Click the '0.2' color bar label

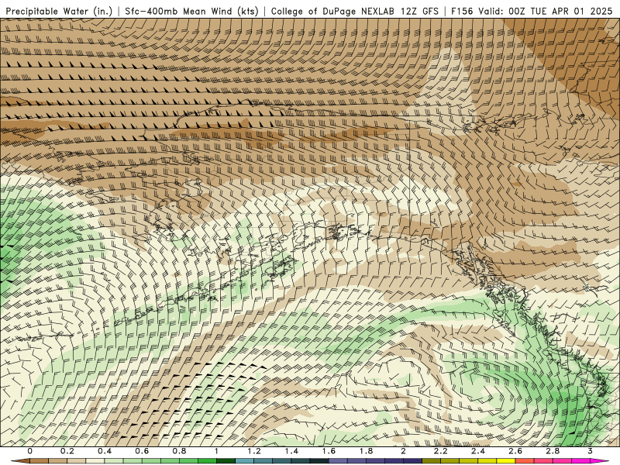67,451
